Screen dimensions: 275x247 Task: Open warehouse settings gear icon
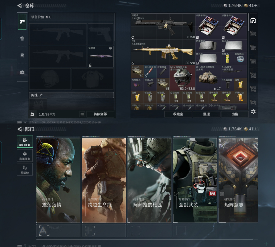click(x=253, y=111)
